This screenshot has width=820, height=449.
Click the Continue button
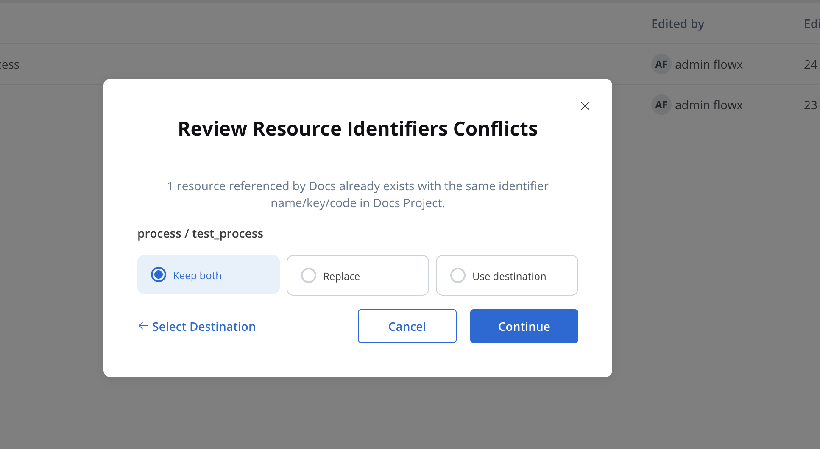tap(524, 326)
